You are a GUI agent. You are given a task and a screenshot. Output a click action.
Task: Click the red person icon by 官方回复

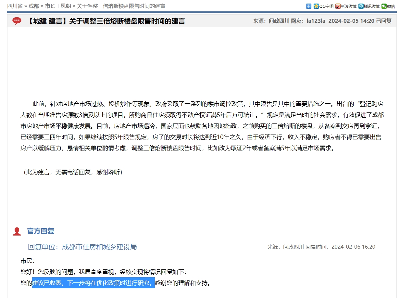click(x=17, y=231)
